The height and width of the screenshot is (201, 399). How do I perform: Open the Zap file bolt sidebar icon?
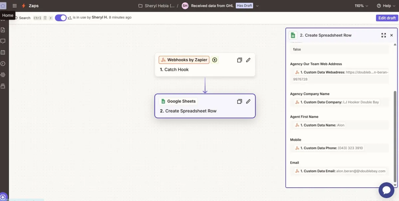tap(3, 30)
